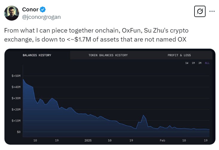Click the Feb marker on the timeline
The height and width of the screenshot is (150, 219).
coord(162,140)
